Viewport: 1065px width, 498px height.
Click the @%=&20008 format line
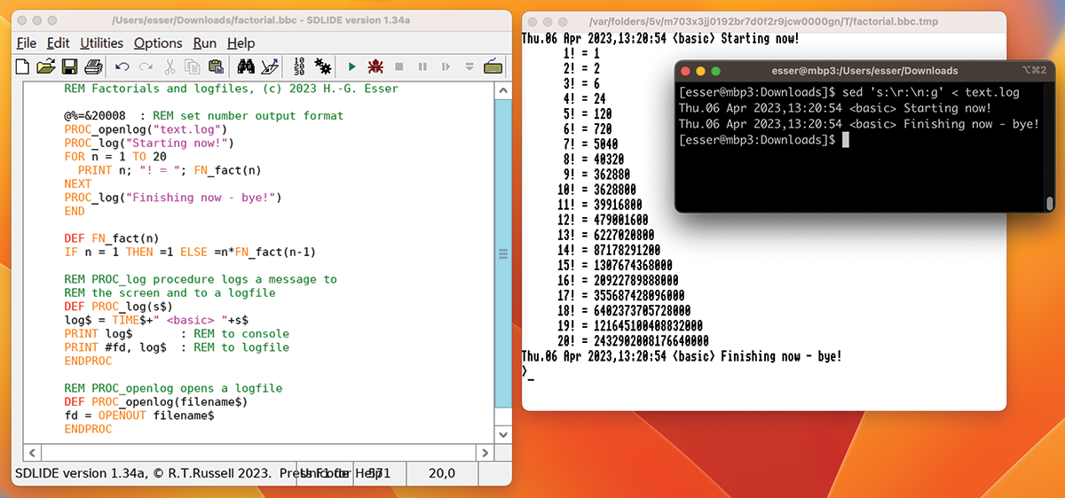pos(203,116)
